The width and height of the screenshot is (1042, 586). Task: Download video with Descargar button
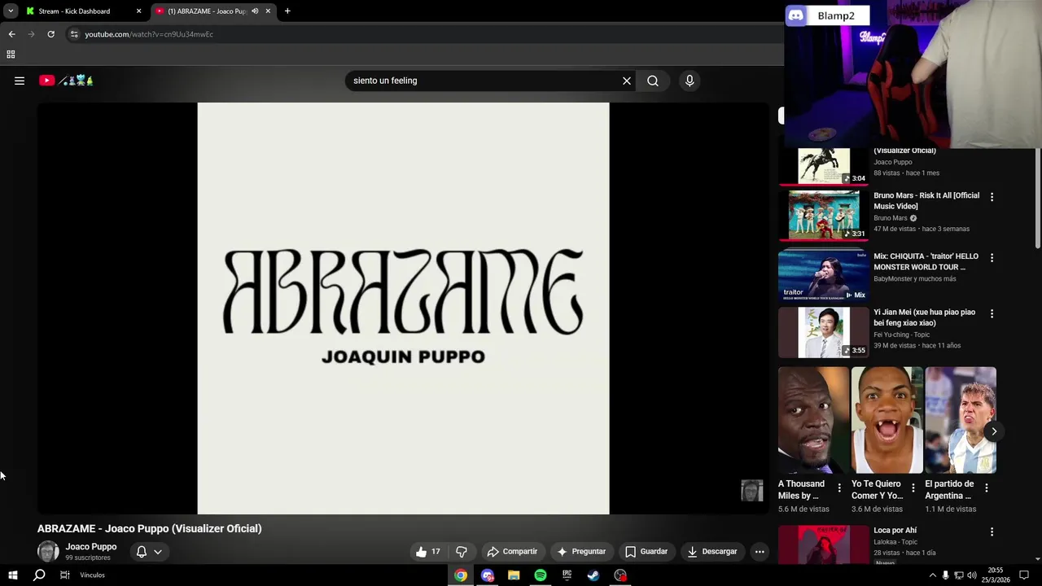click(x=711, y=552)
